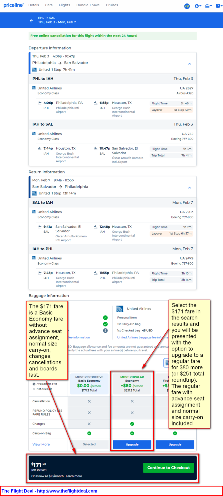Collapse the San Salvador to Philadelphia return details
The width and height of the screenshot is (223, 496).
[189, 187]
